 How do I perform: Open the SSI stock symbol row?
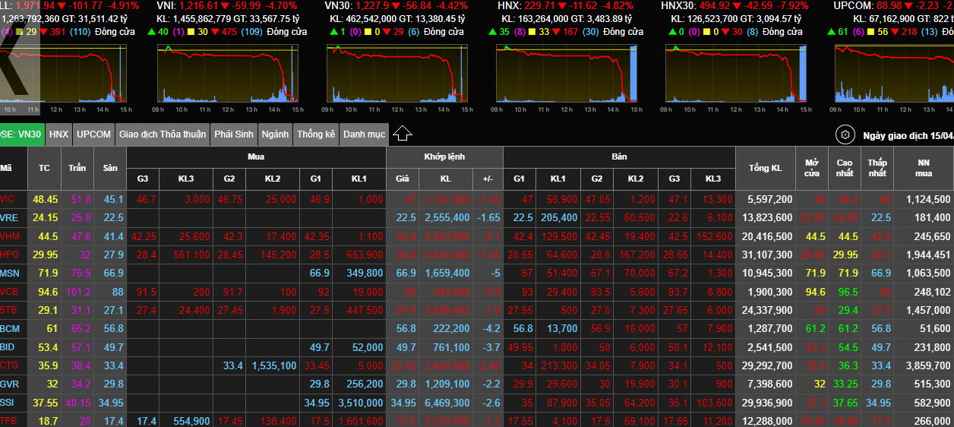coord(9,403)
